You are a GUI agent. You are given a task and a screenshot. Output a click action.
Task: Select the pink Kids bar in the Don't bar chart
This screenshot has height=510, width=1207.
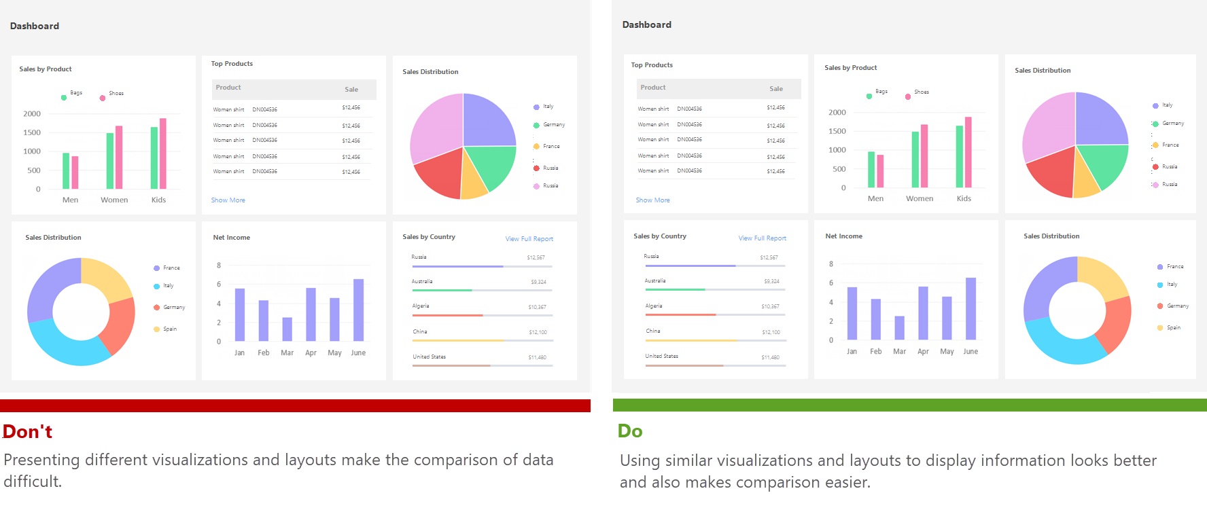pos(163,153)
